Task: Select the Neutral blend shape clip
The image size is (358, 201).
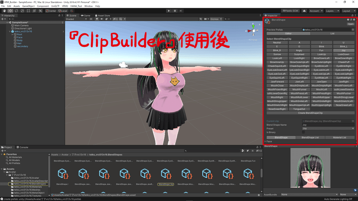Action: 277,42
